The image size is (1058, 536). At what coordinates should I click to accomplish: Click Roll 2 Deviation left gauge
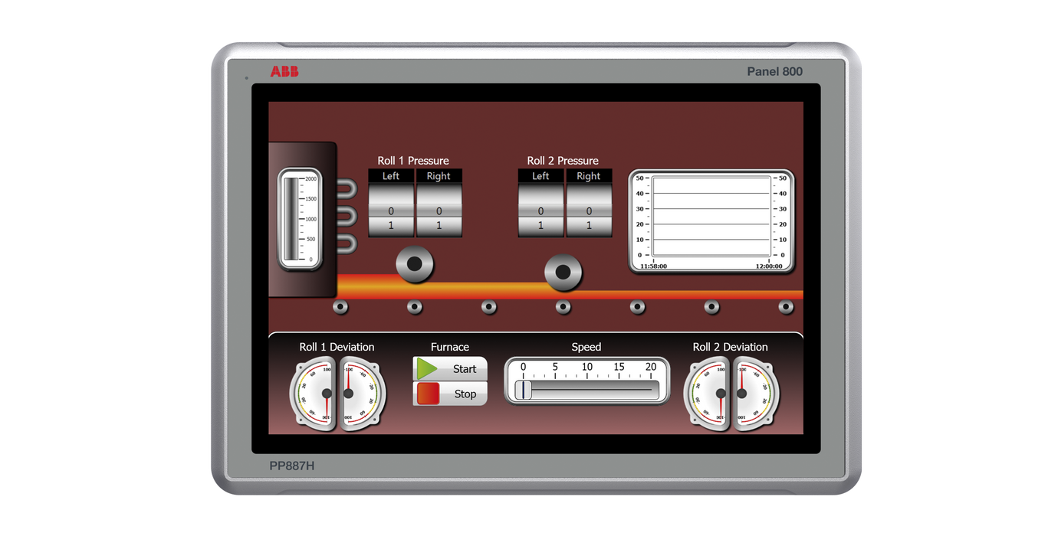coord(707,394)
